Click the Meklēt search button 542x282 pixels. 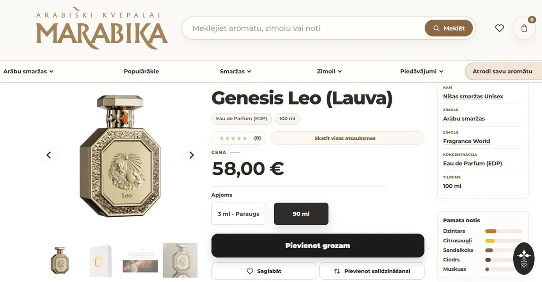pyautogui.click(x=449, y=28)
